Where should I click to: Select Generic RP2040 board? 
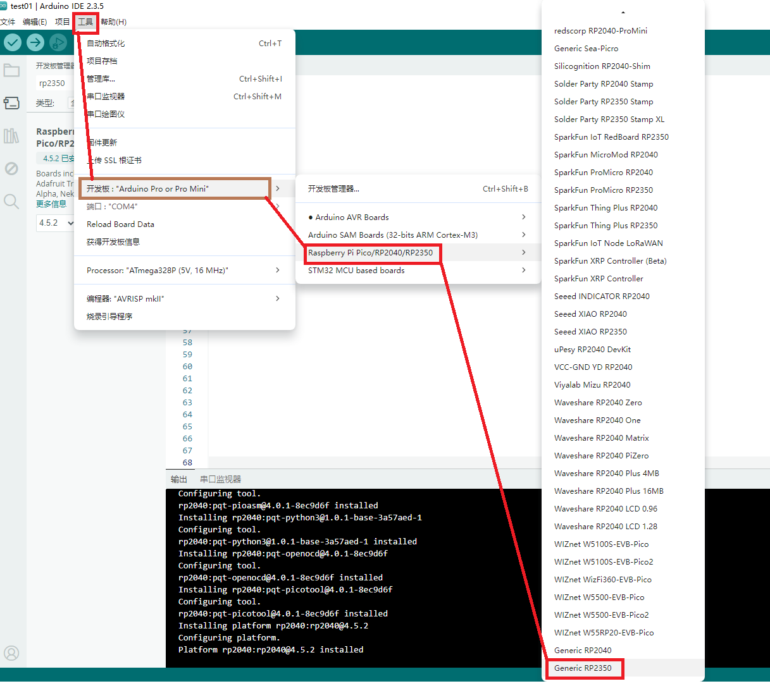pyautogui.click(x=623, y=650)
